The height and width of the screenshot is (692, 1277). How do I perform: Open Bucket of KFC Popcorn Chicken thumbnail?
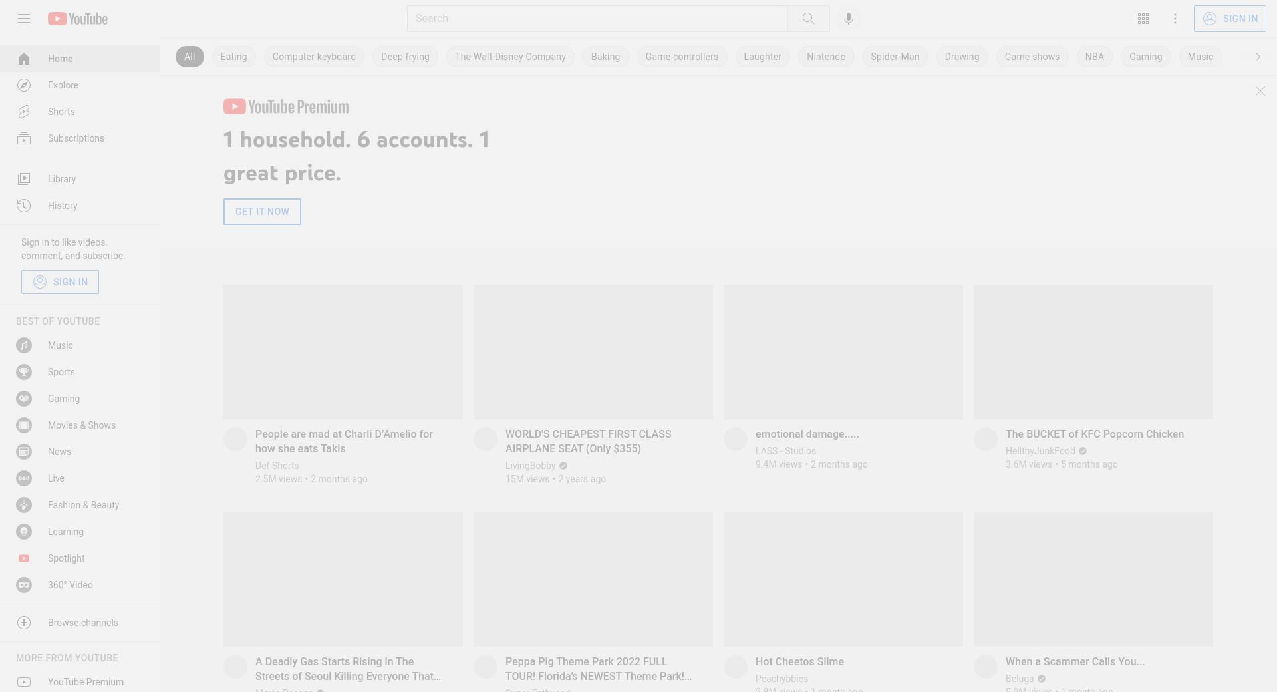pos(1093,352)
